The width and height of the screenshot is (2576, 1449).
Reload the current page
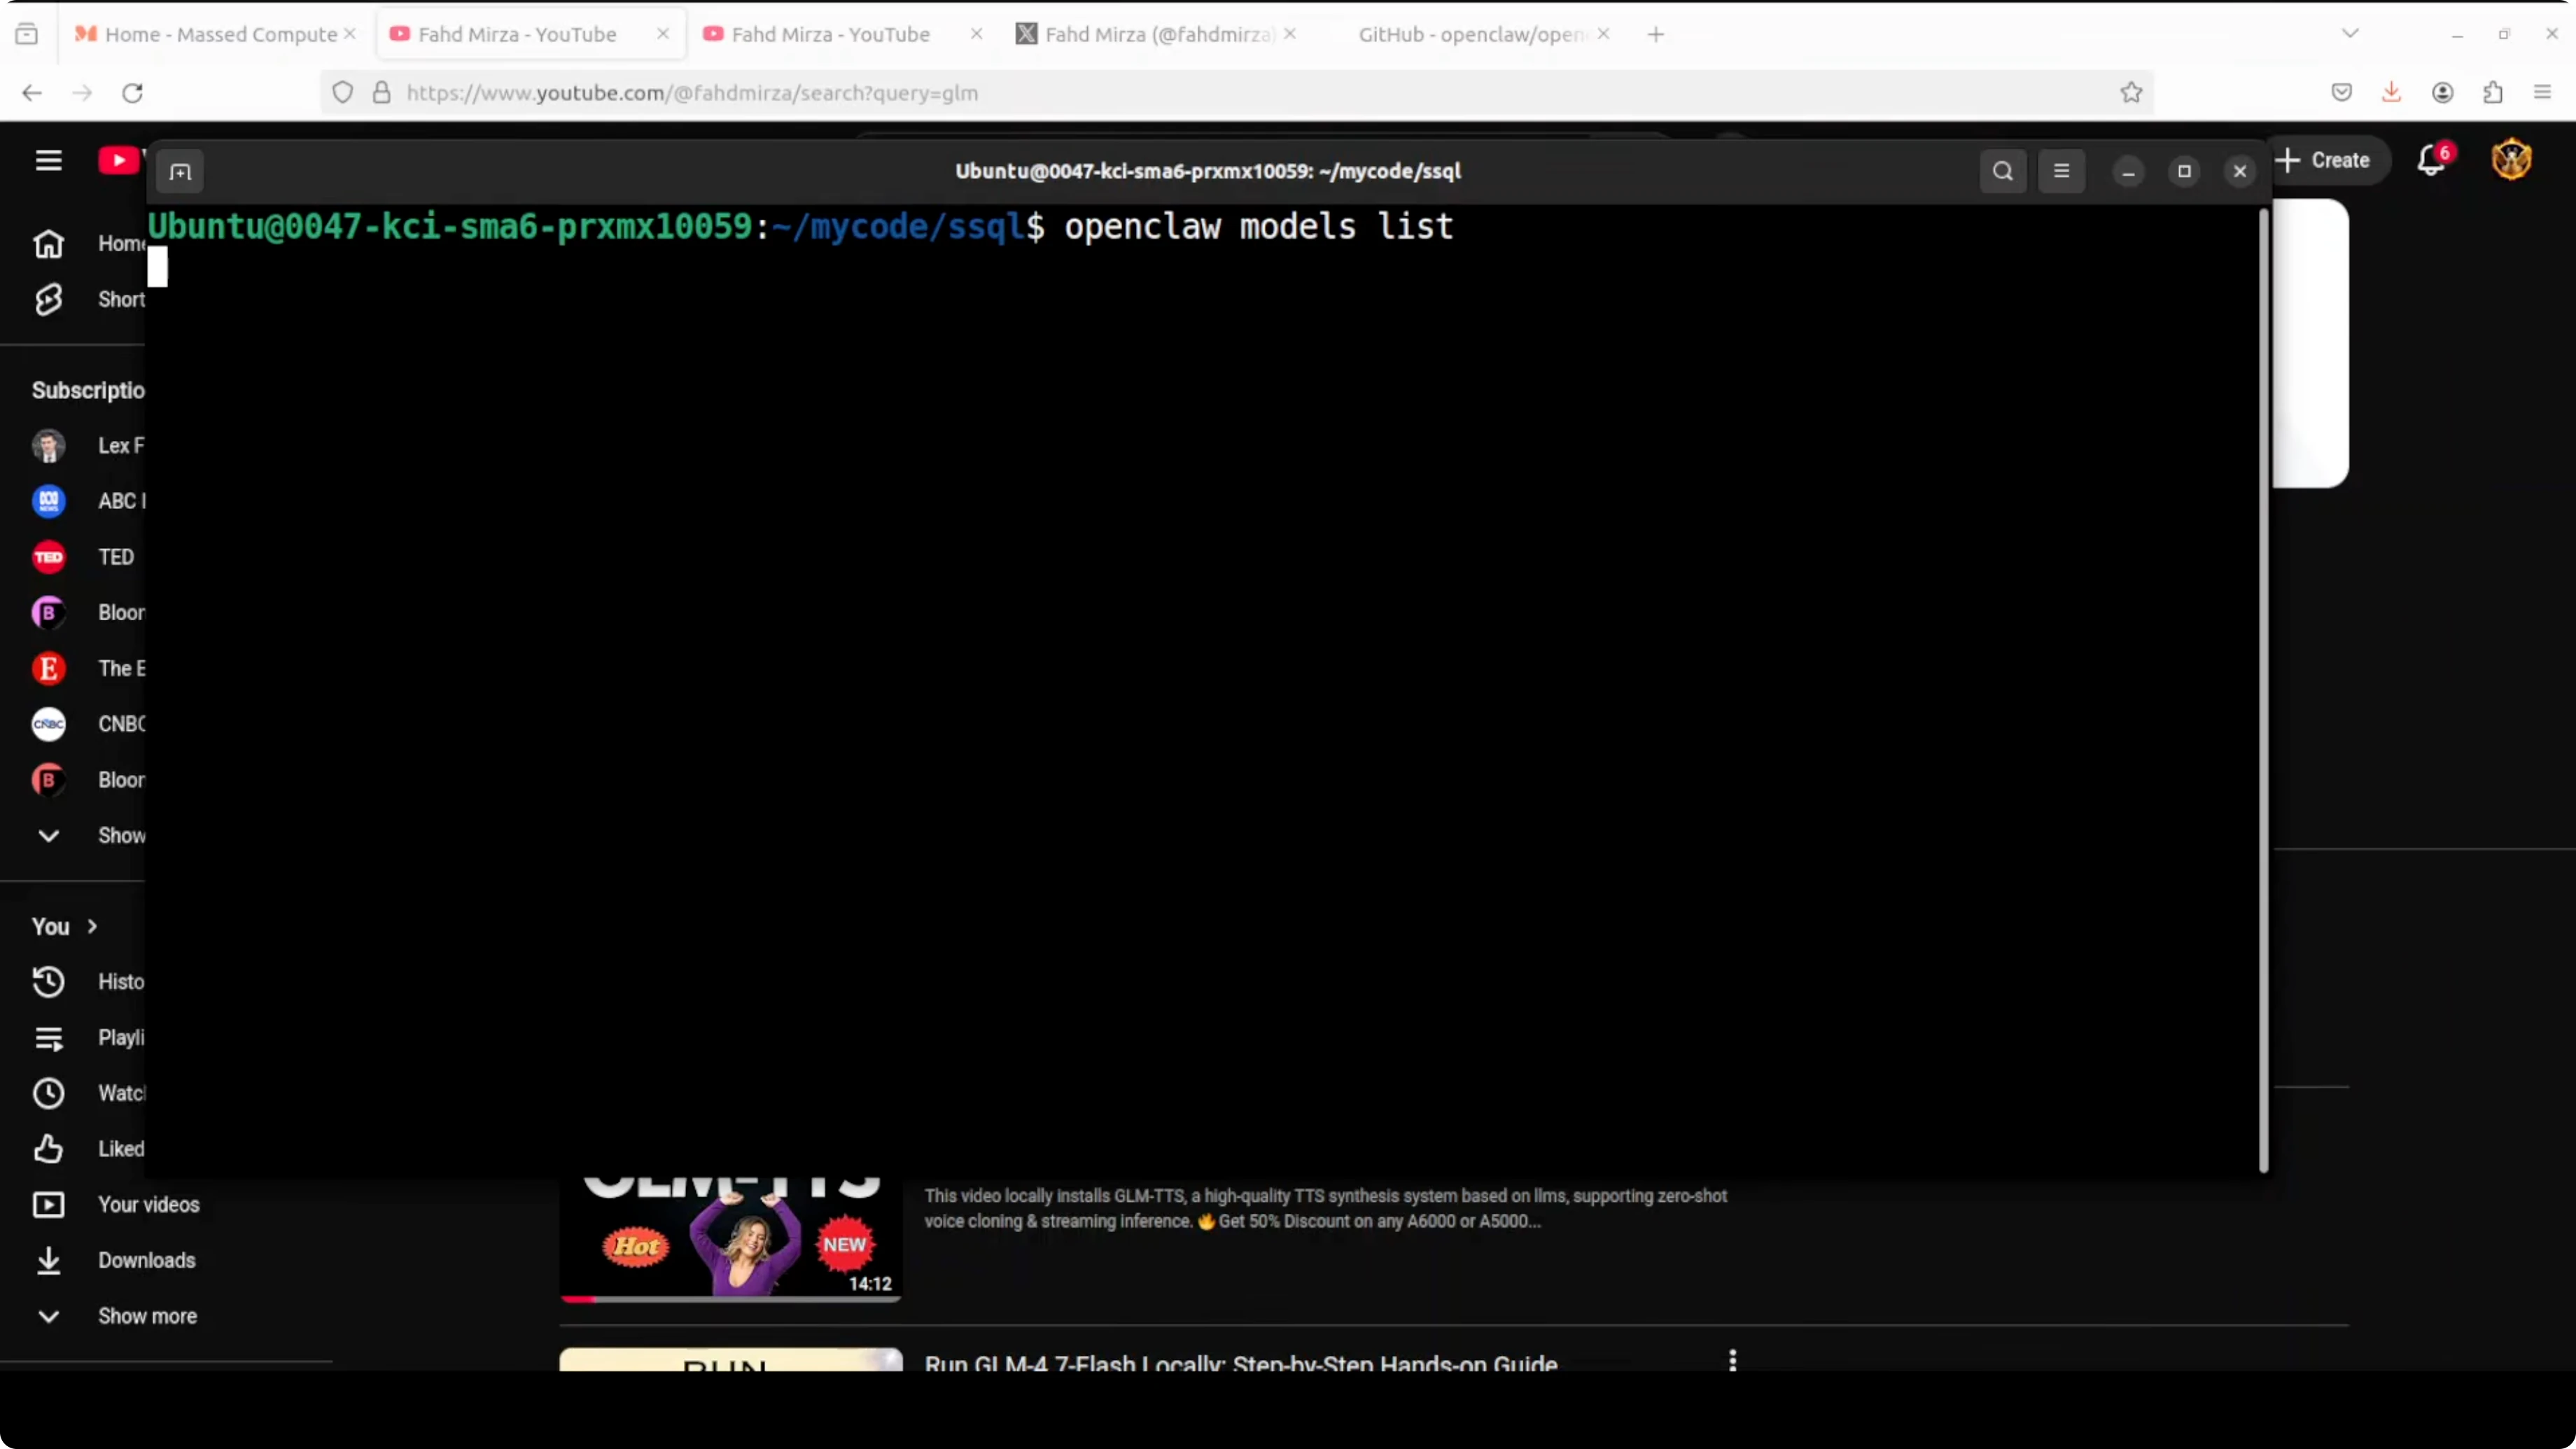click(132, 93)
